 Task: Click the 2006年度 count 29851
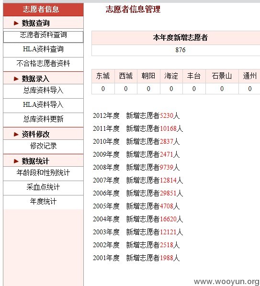point(168,194)
